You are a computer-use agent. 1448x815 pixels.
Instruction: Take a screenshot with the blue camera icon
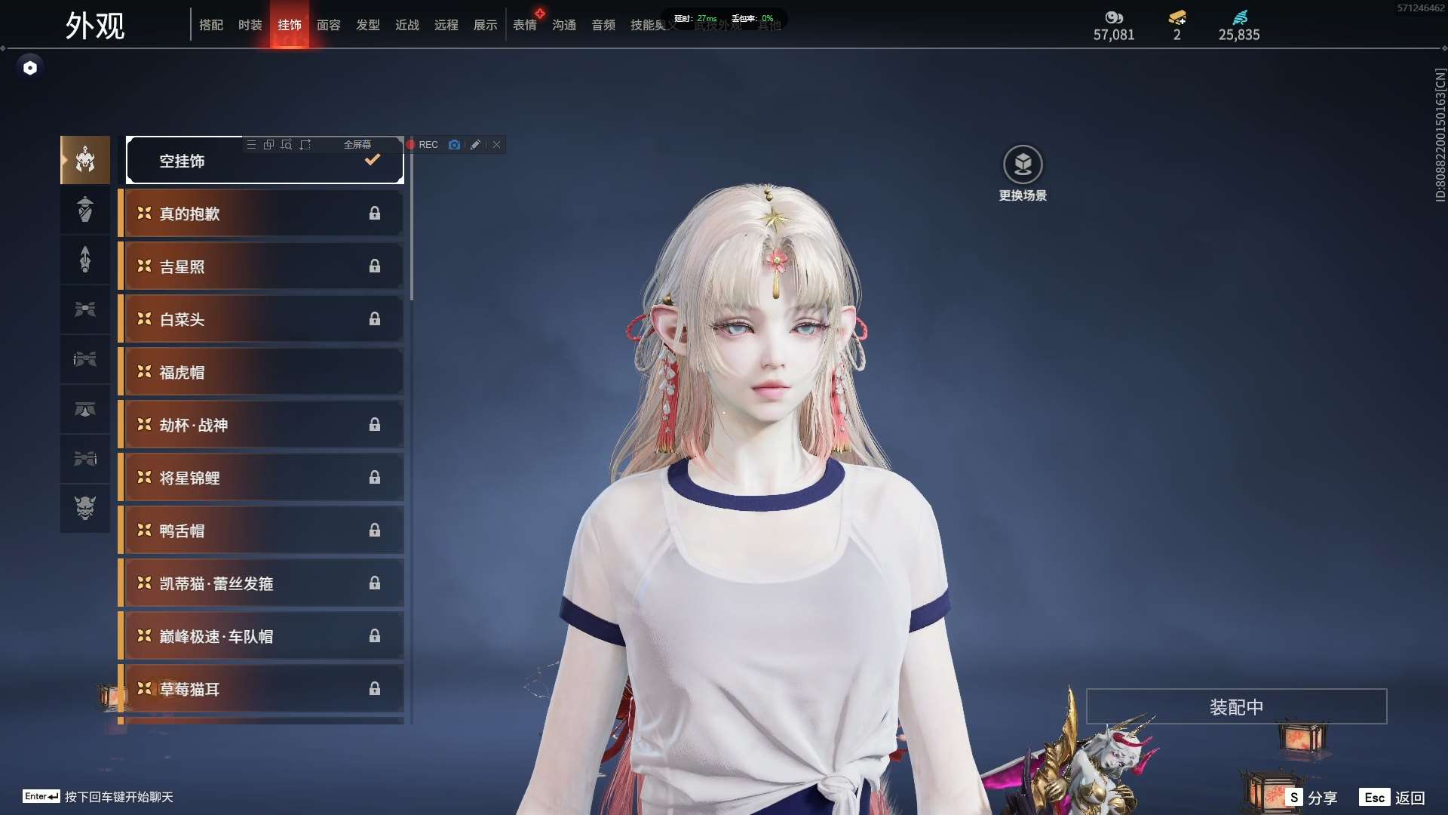[454, 145]
